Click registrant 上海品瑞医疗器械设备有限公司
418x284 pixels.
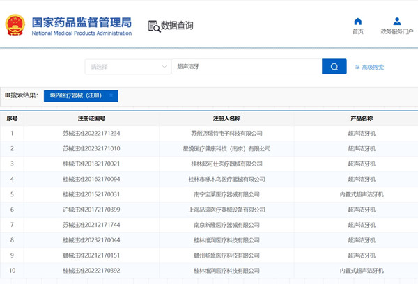tap(226, 210)
